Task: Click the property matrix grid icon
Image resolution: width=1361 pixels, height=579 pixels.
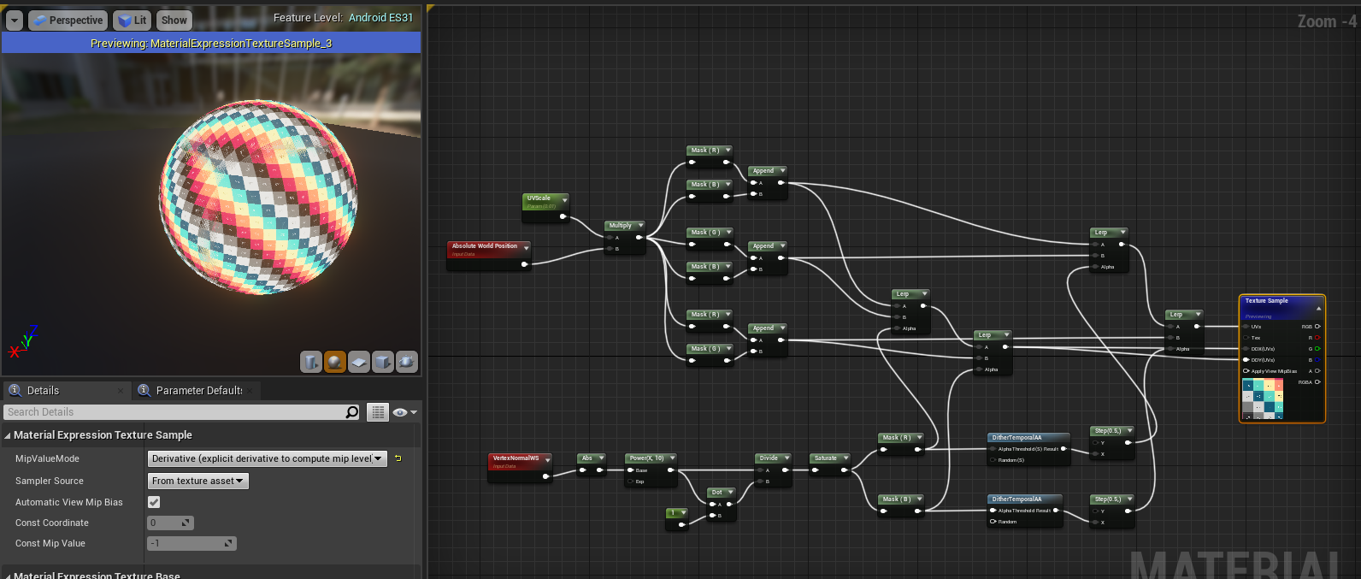Action: point(378,412)
